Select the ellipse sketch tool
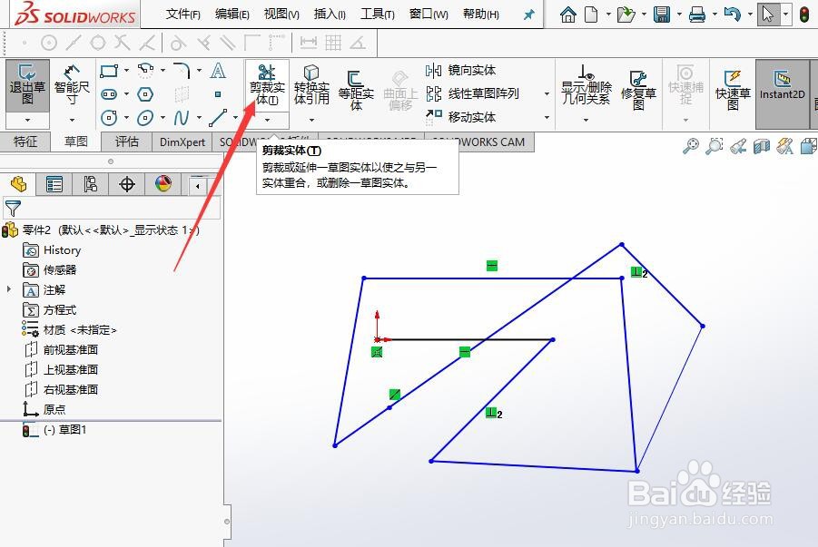Image resolution: width=818 pixels, height=547 pixels. 145,118
